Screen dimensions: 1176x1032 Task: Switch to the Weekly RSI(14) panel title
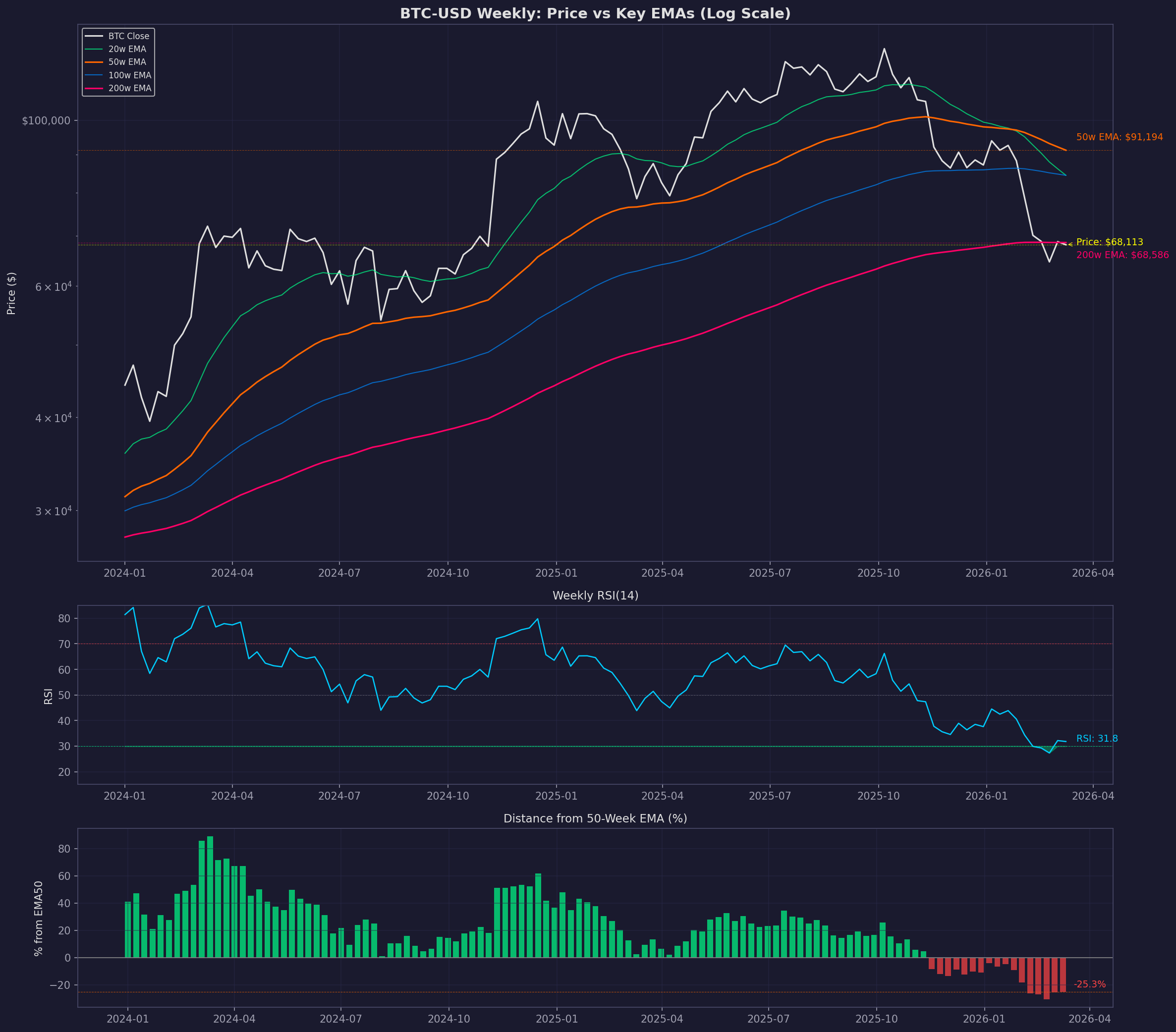596,596
